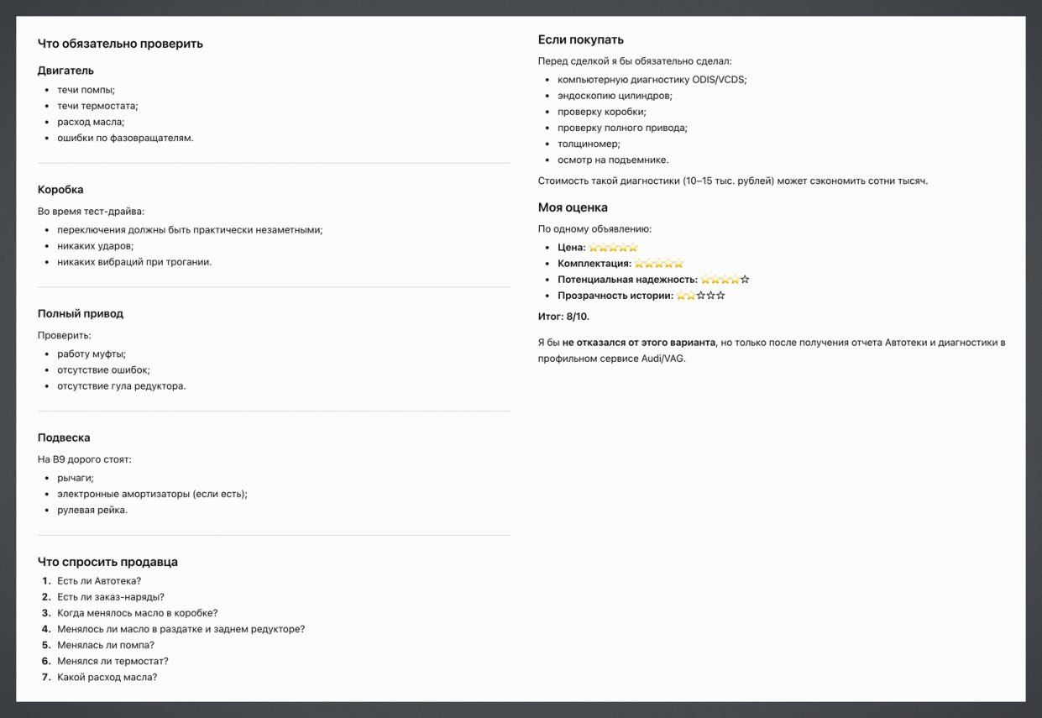Click the stars beside Комплектация
1042x718 pixels.
[x=659, y=264]
